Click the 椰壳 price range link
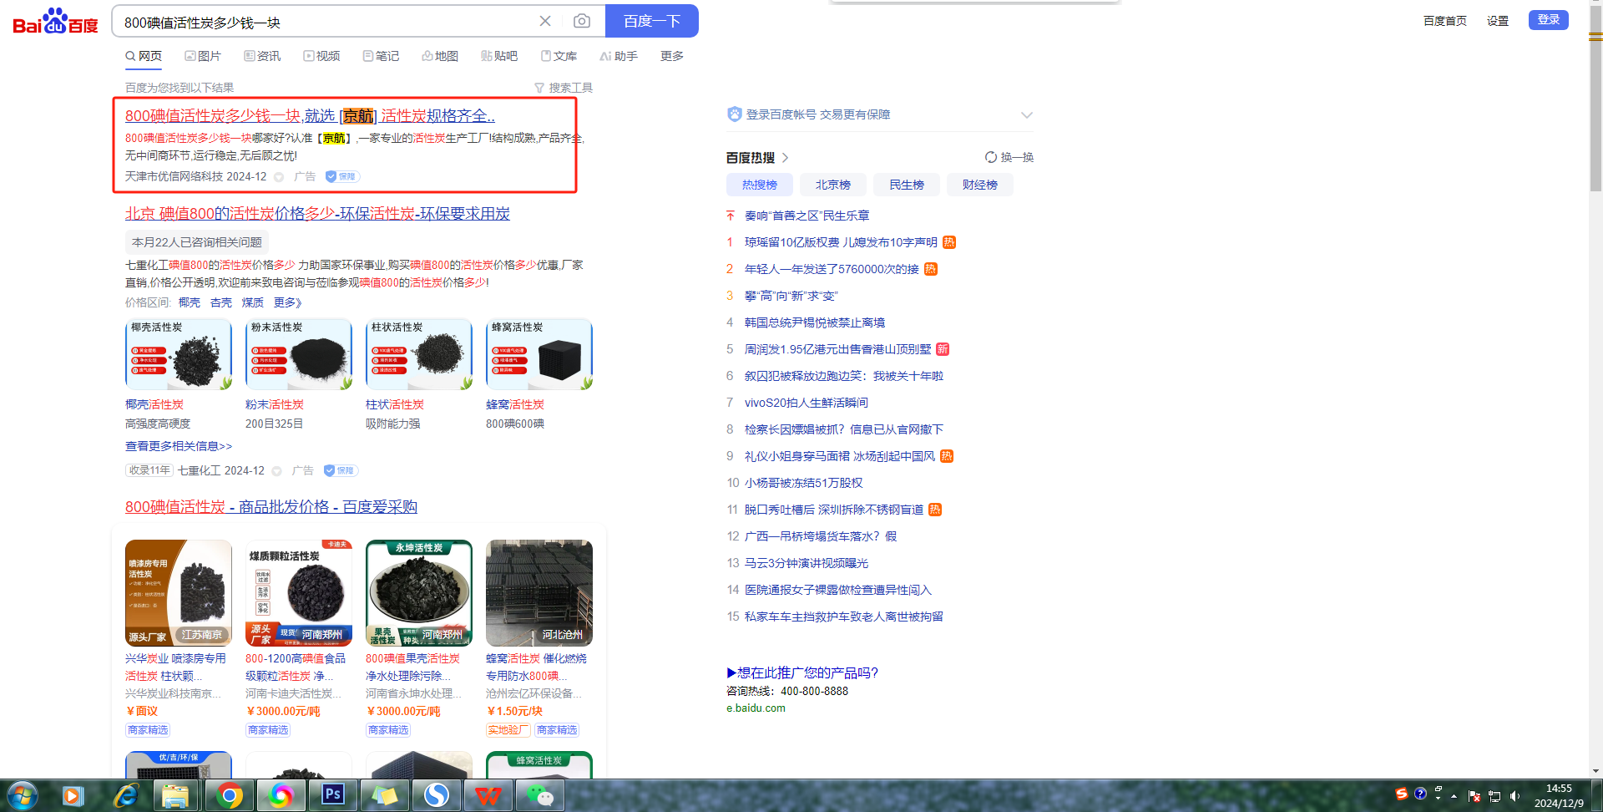The height and width of the screenshot is (812, 1603). click(x=190, y=302)
